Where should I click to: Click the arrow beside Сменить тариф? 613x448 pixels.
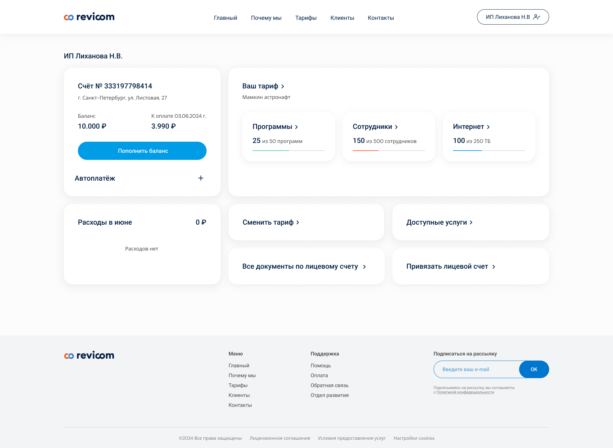point(298,222)
